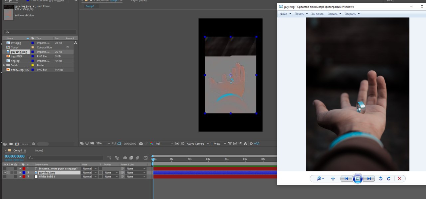Open the 1 View layout dropdown

[219, 144]
